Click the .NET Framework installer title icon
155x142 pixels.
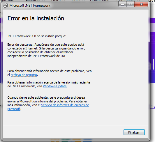tap(6, 6)
